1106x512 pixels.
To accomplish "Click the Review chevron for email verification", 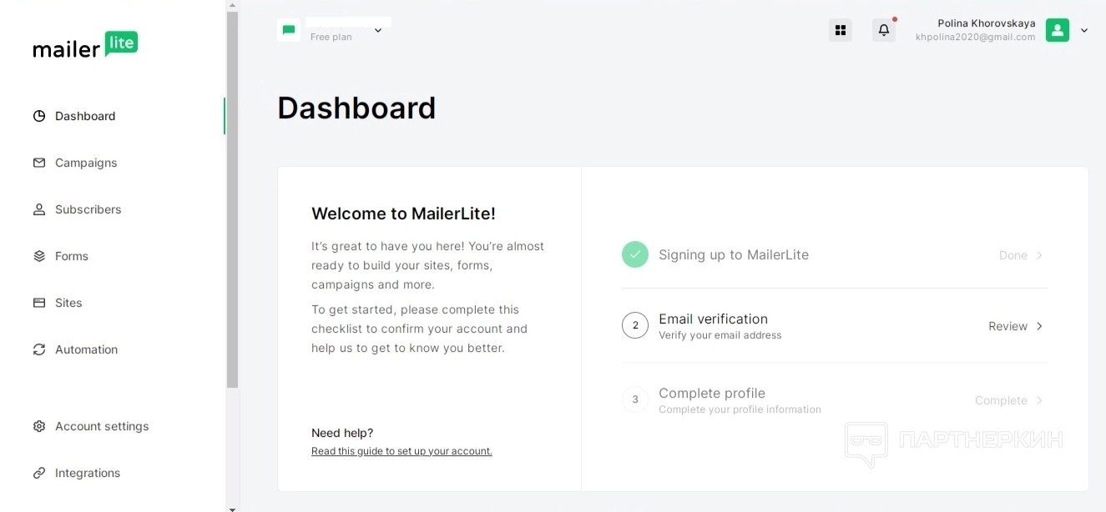I will click(x=1039, y=326).
